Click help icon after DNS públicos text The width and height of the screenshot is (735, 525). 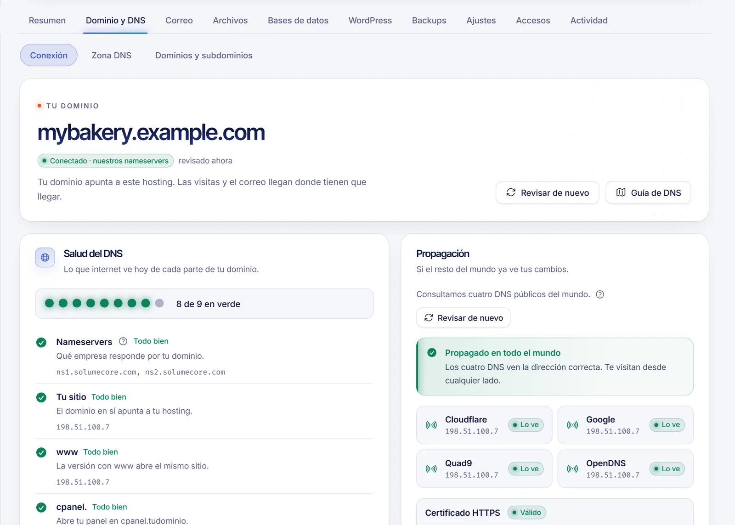click(600, 294)
